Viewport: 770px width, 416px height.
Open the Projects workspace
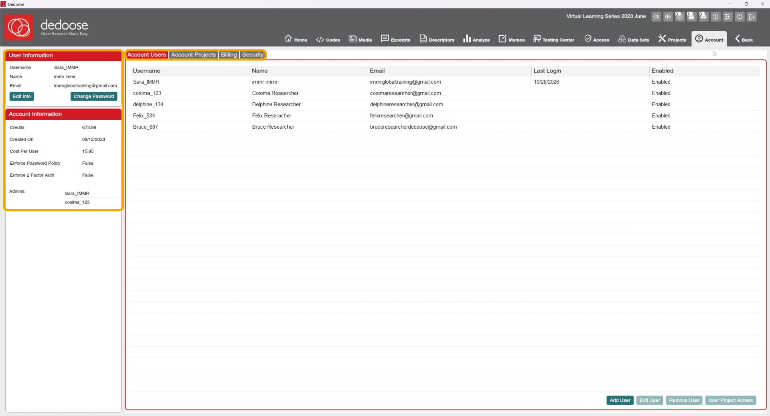pyautogui.click(x=672, y=39)
